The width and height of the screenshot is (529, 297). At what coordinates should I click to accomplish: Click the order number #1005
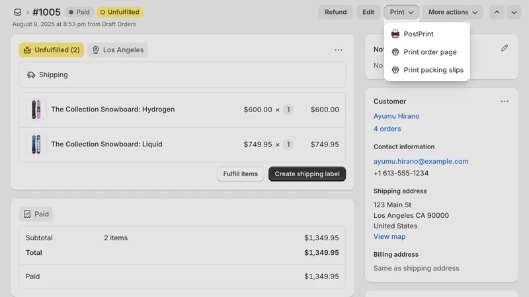click(x=46, y=12)
